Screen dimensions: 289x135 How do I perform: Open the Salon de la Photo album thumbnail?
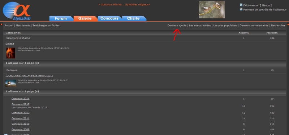11,83
